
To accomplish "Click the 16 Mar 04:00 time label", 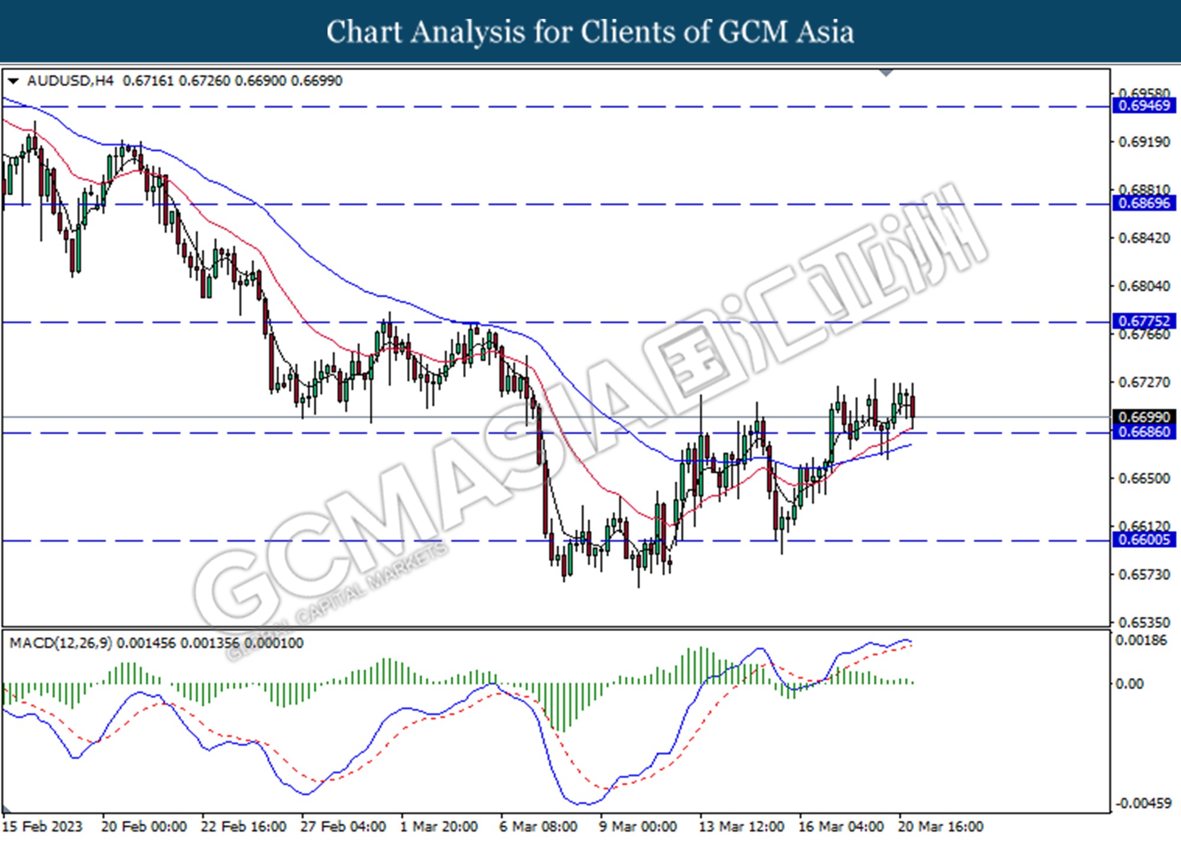I will [x=841, y=826].
